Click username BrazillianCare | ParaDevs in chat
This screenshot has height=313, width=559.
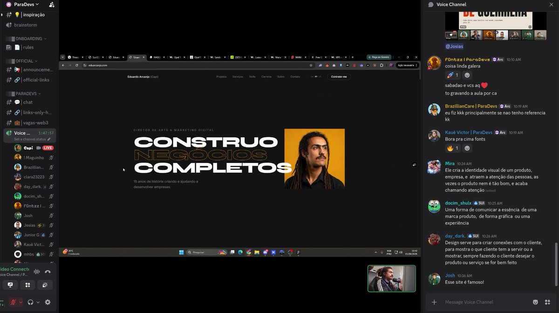[471, 106]
